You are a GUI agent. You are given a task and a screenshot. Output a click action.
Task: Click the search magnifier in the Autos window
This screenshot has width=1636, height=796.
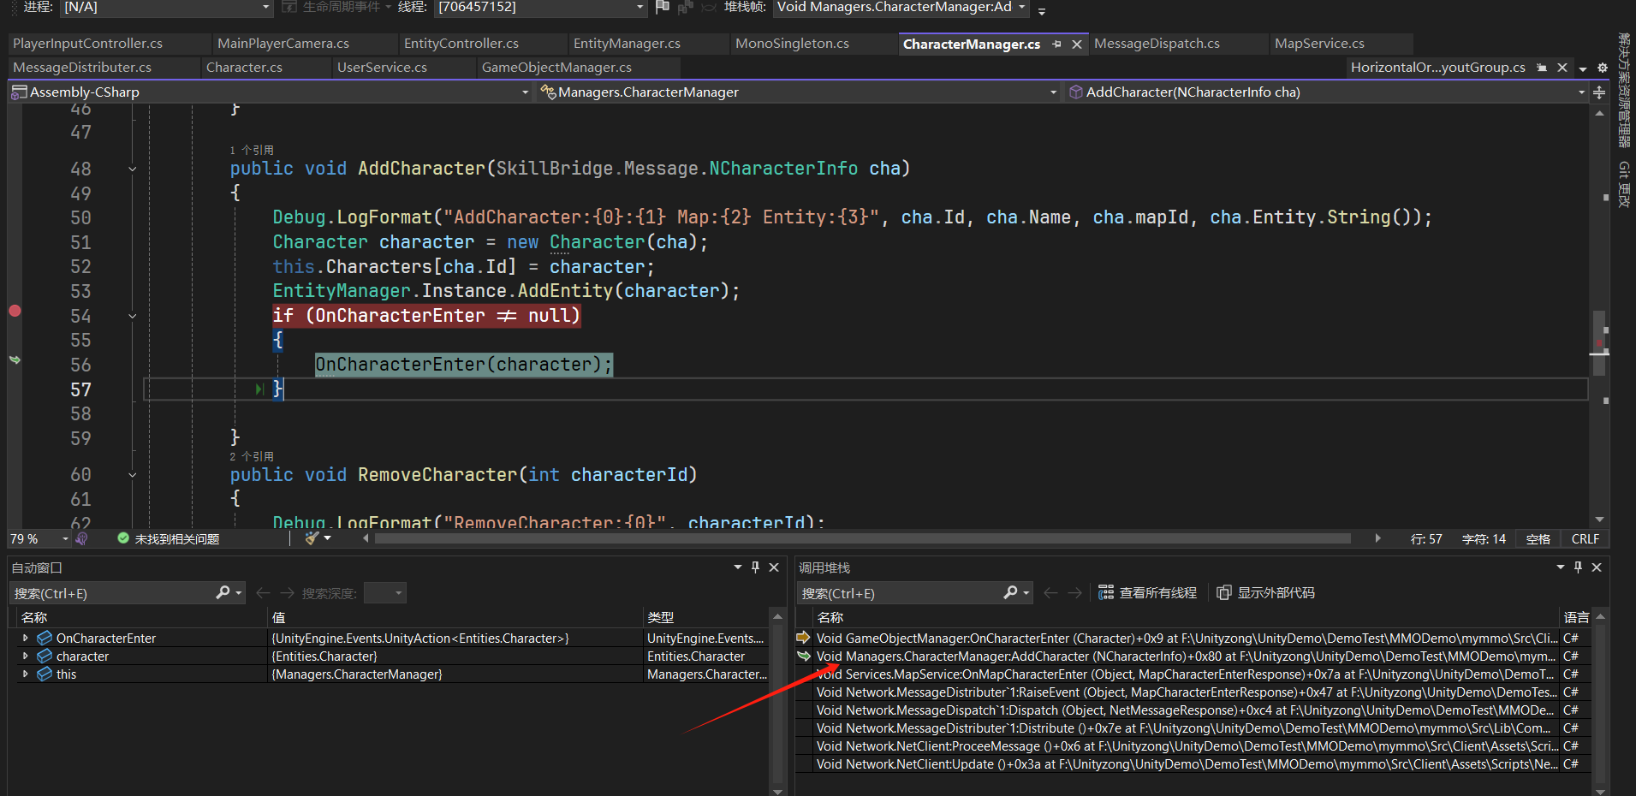(223, 592)
